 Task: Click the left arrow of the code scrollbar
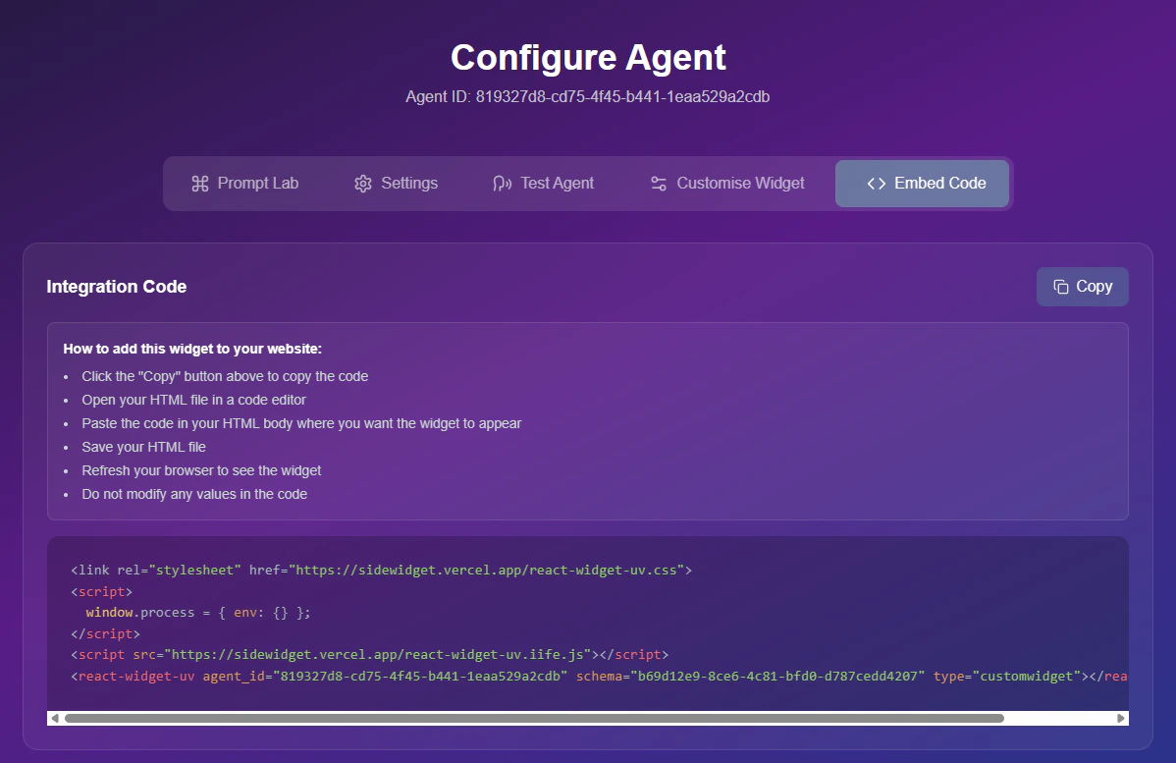click(x=54, y=718)
